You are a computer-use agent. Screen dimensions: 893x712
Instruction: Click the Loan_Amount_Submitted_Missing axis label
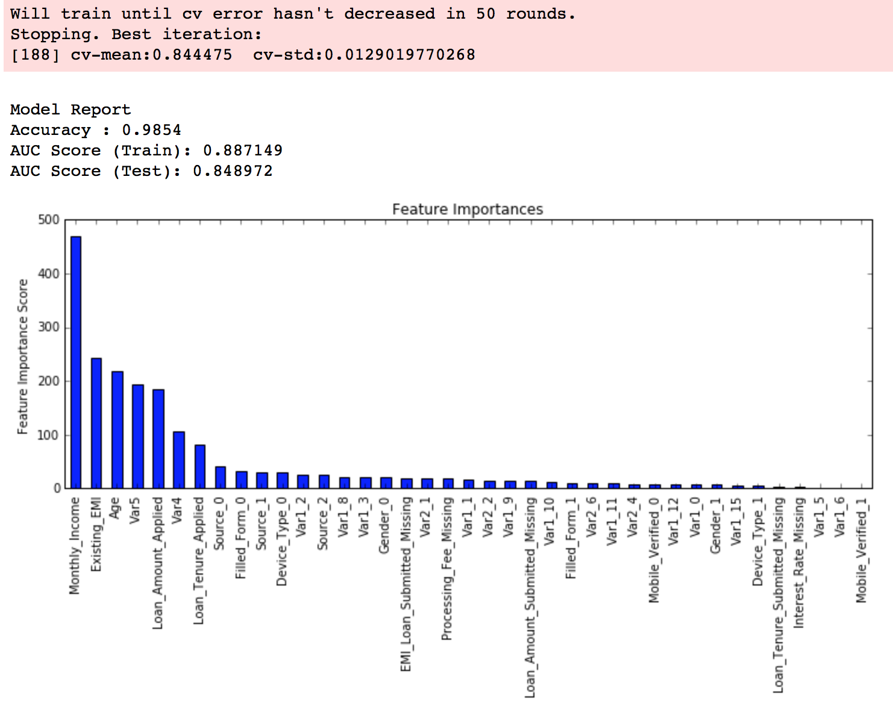coord(530,598)
